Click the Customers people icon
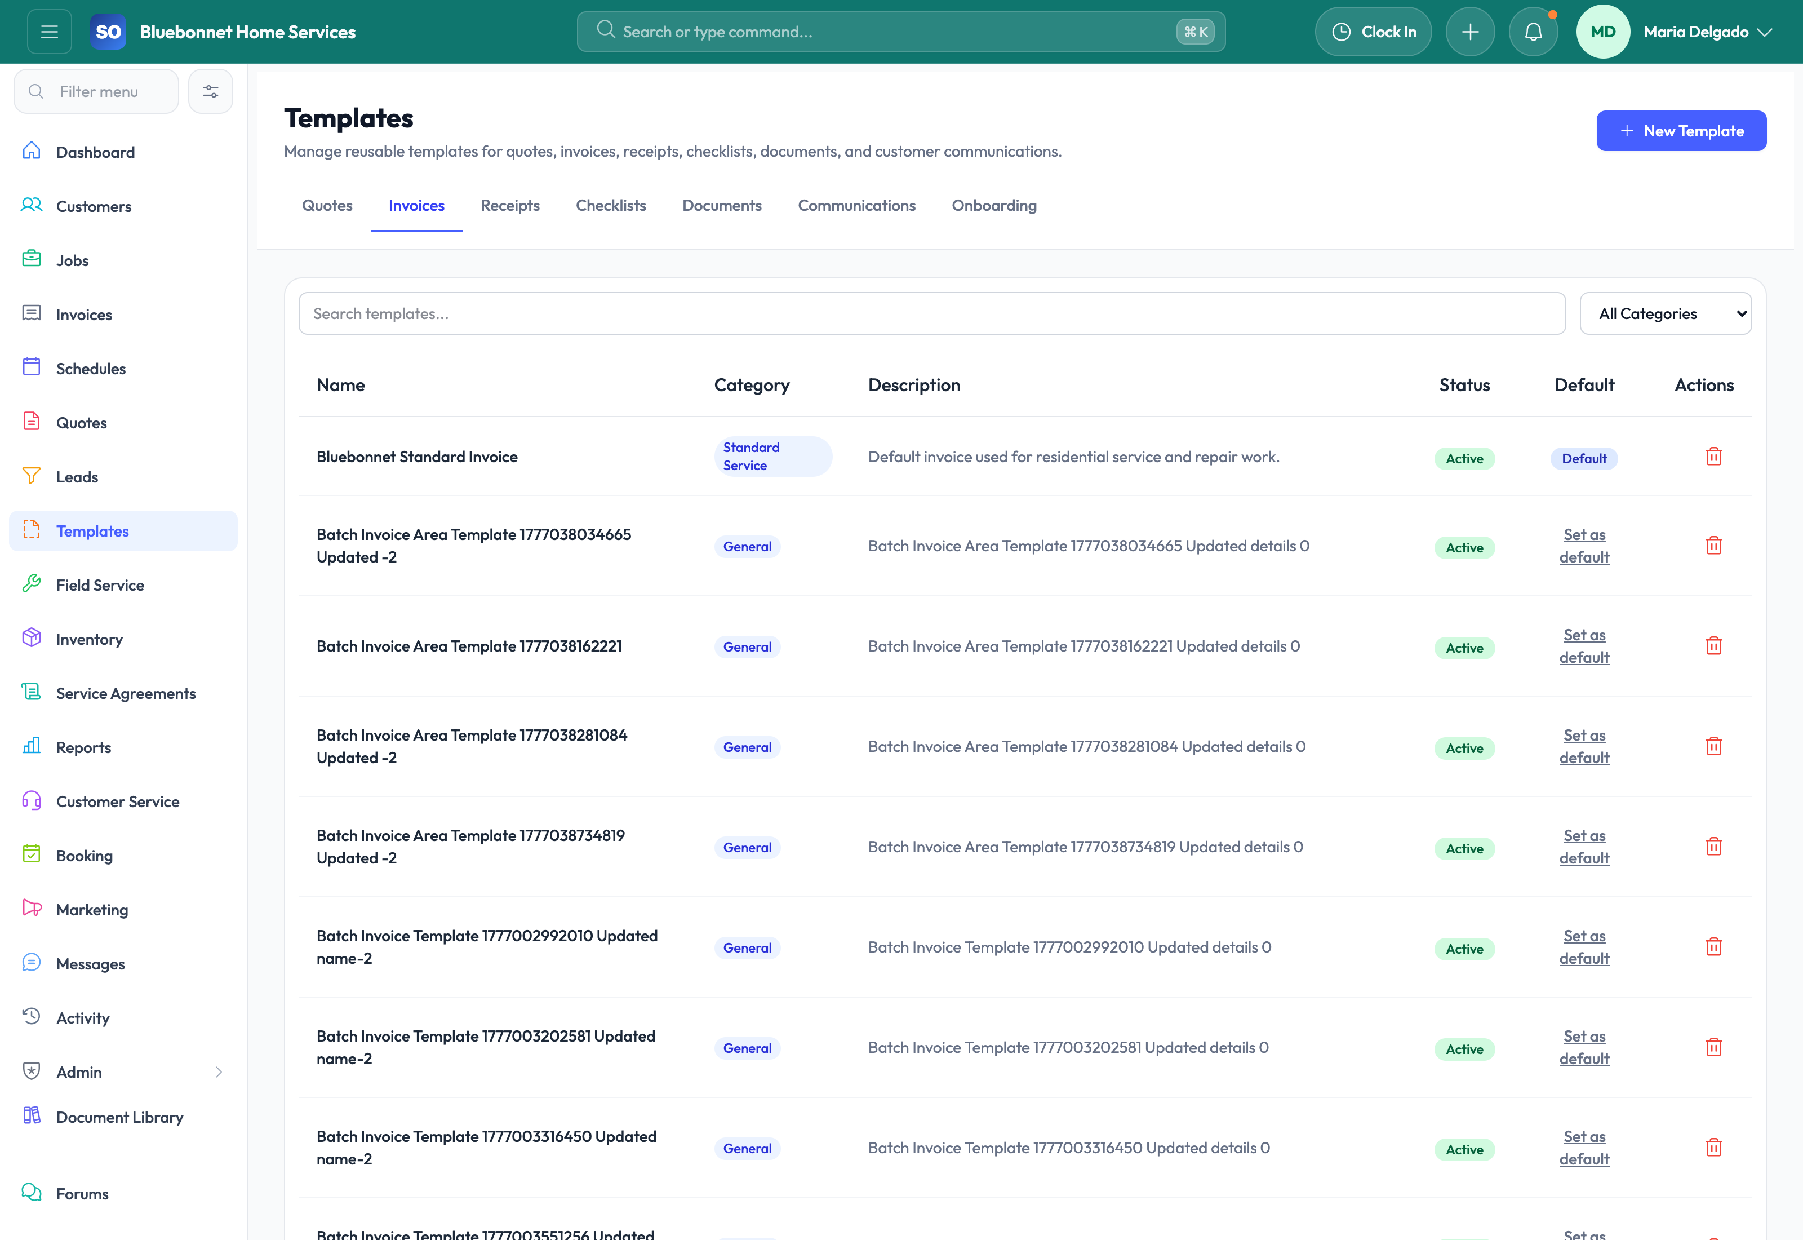Viewport: 1803px width, 1240px height. 32,205
